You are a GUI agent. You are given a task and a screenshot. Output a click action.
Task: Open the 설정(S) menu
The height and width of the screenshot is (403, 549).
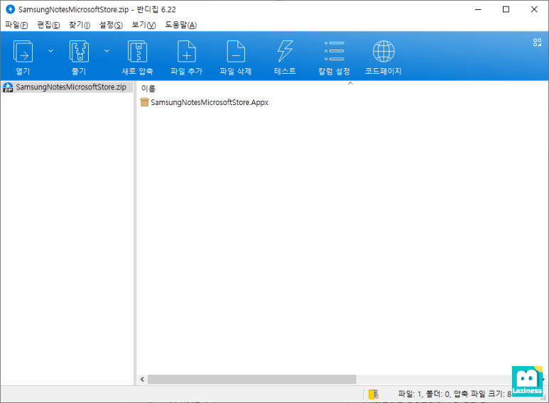point(111,25)
